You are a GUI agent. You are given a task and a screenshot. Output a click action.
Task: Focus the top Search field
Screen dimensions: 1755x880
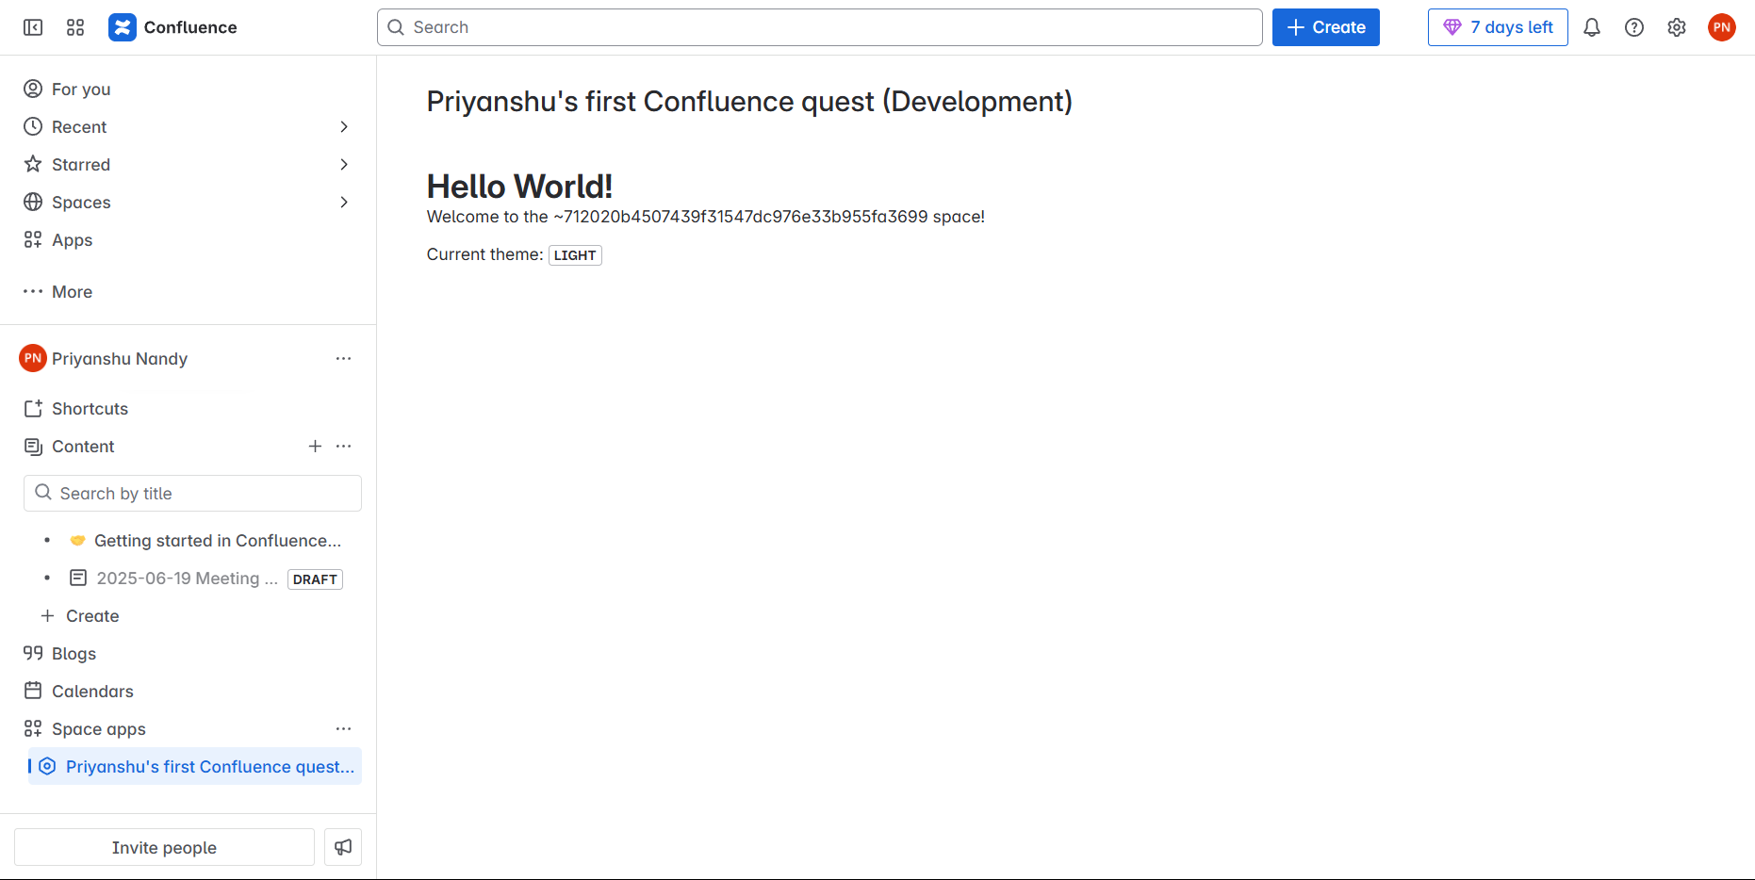tap(819, 27)
